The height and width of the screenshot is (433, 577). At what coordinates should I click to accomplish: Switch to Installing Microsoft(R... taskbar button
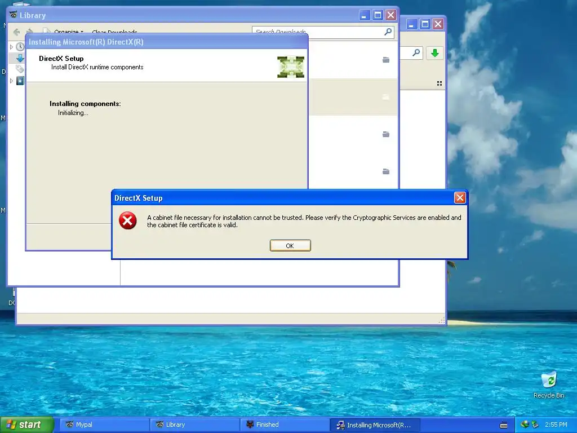click(x=375, y=425)
